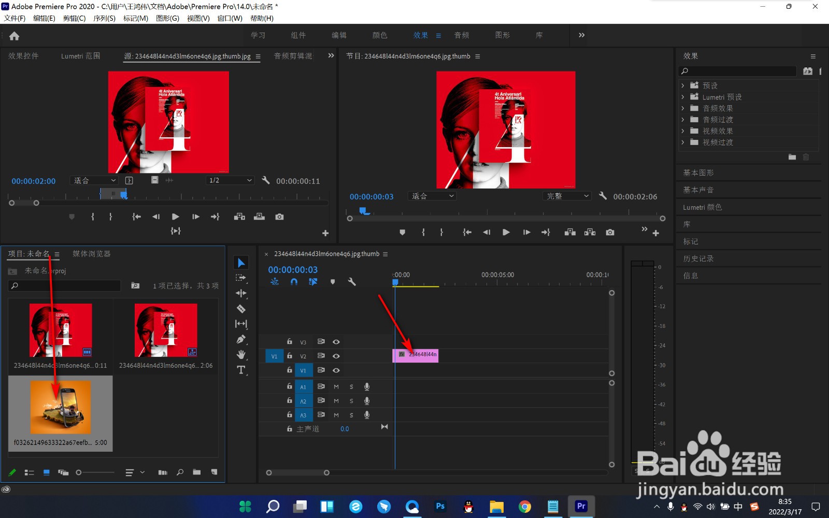The image size is (829, 518).
Task: Switch to the 颜色 workspace tab
Action: [x=380, y=35]
